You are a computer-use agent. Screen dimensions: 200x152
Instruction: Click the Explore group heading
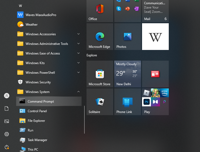coord(92,55)
